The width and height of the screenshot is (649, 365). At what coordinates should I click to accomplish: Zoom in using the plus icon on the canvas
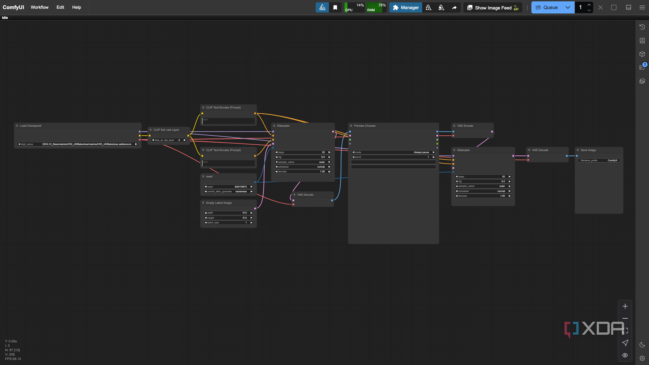[625, 306]
